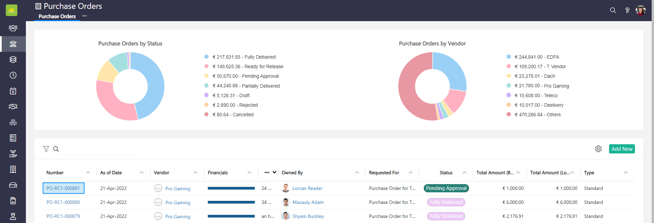The height and width of the screenshot is (223, 654).
Task: Click the search magnifier in top bar
Action: (x=613, y=10)
